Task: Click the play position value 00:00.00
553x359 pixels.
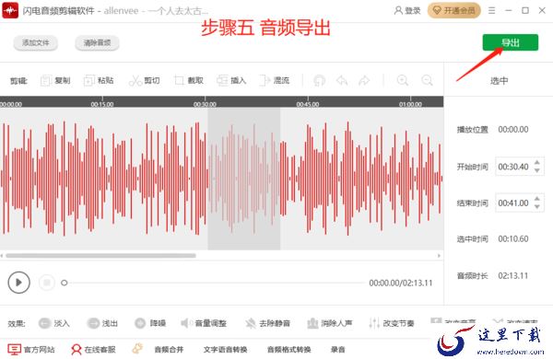Action: pos(513,130)
